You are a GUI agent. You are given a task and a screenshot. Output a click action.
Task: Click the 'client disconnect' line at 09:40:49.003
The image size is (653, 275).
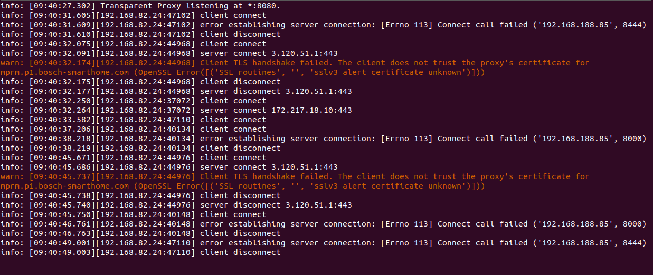[x=140, y=252]
